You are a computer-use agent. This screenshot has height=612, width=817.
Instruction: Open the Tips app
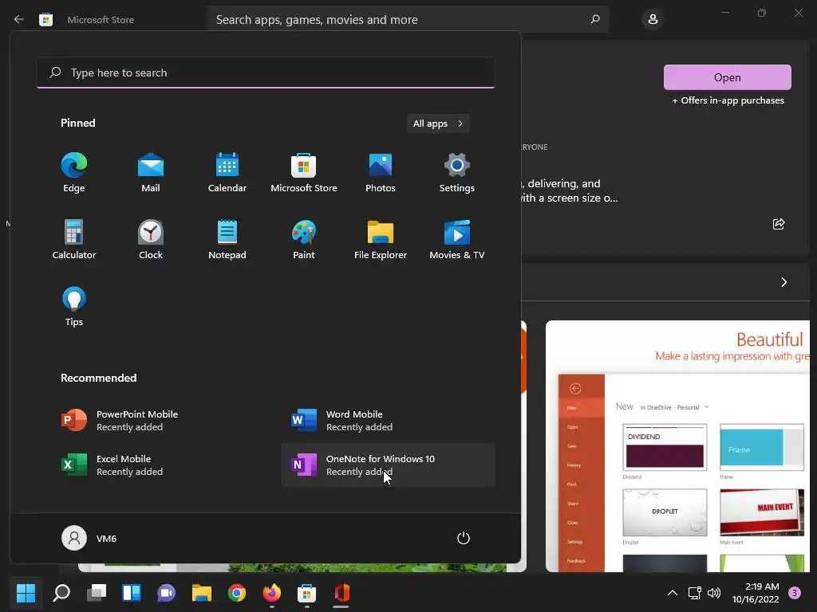click(74, 307)
